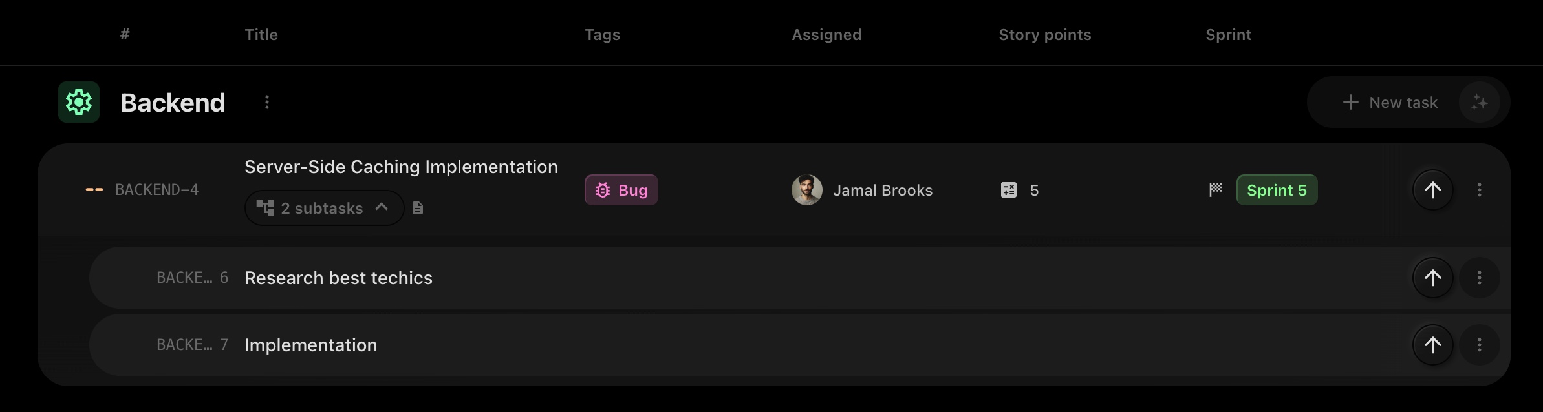Screen dimensions: 1543x412
Task: Click the New task button
Action: pos(1390,102)
